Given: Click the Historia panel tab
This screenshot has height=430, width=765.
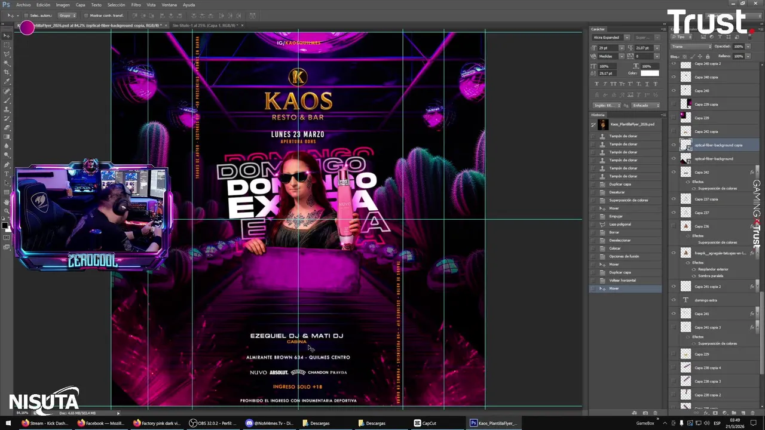Looking at the screenshot, I should coord(598,115).
